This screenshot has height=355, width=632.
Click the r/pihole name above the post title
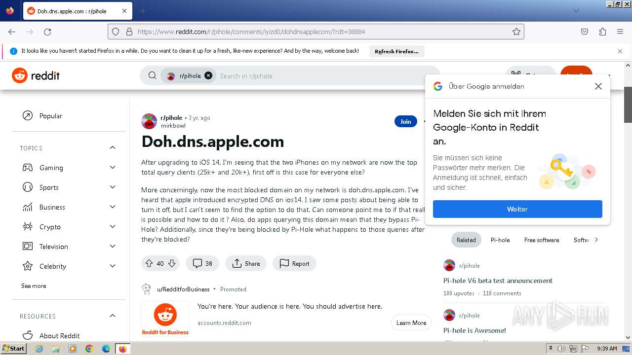click(171, 118)
